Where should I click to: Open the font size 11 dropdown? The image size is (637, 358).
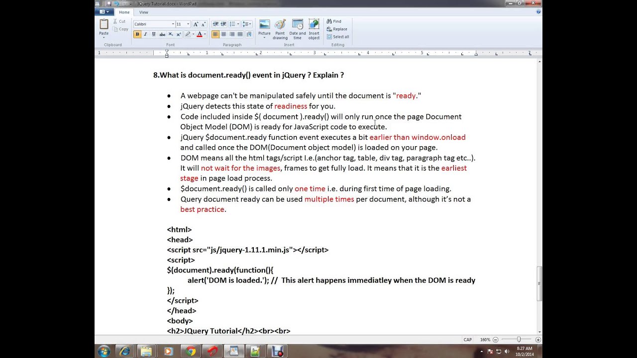coord(188,24)
